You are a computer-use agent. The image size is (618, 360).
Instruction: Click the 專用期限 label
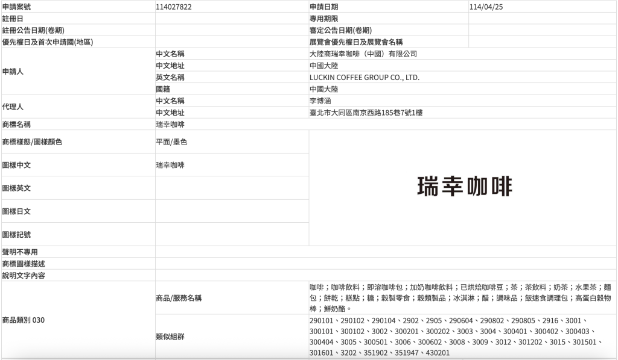(324, 19)
